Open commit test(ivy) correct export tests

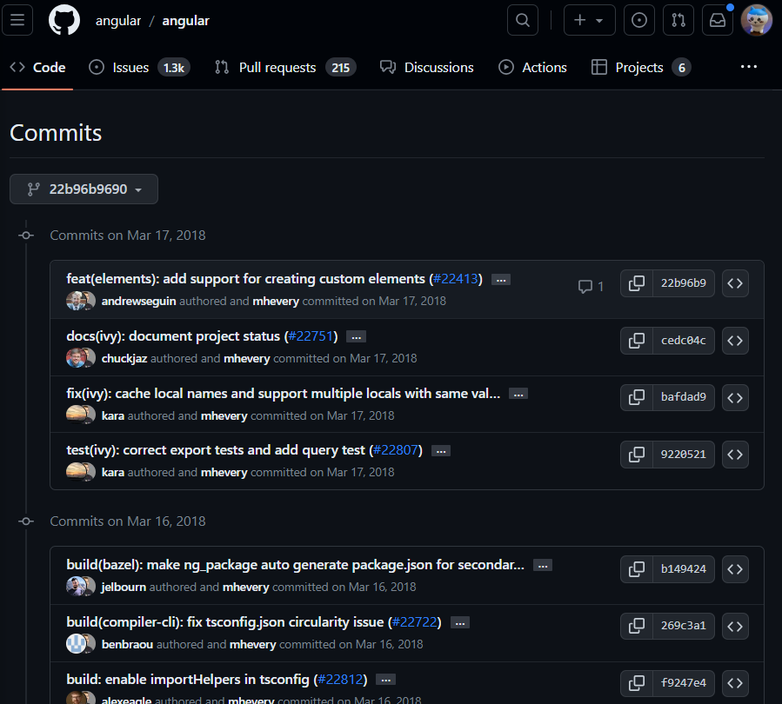pos(216,450)
